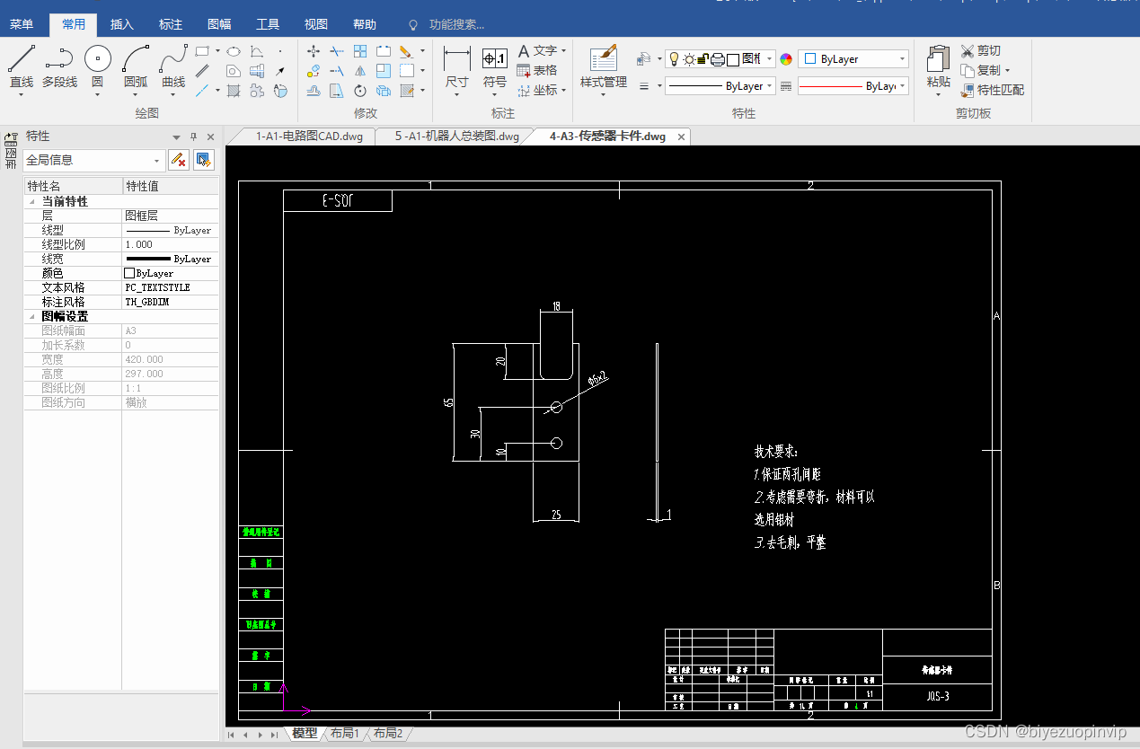Close the 4-A3-传感器卡件.dwg tab
The height and width of the screenshot is (749, 1140).
click(681, 137)
